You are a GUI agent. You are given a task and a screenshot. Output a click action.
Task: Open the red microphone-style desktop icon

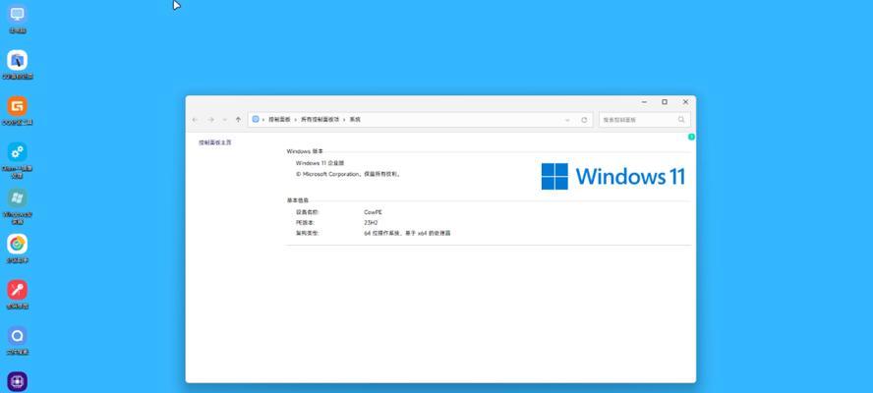[18, 290]
